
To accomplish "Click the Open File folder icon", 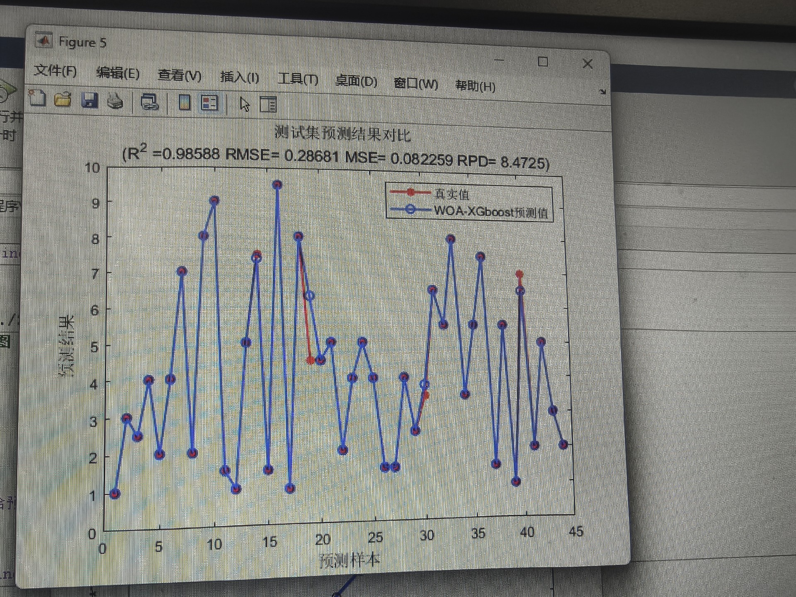I will tap(63, 99).
